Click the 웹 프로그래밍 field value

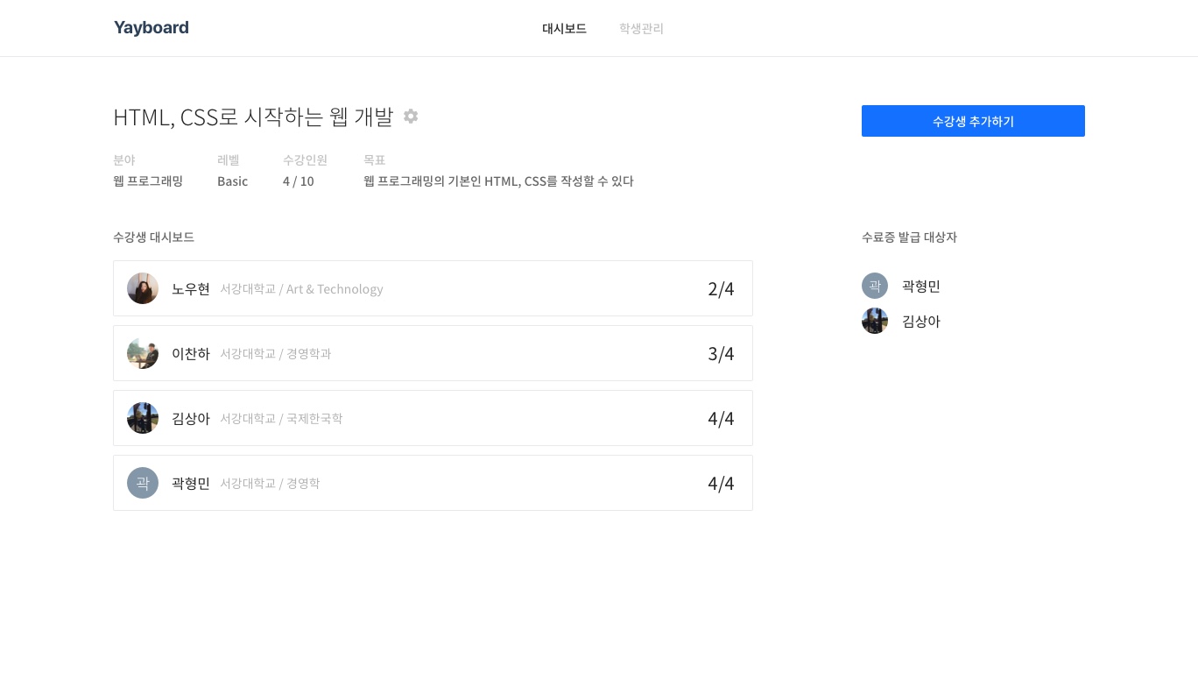click(148, 181)
